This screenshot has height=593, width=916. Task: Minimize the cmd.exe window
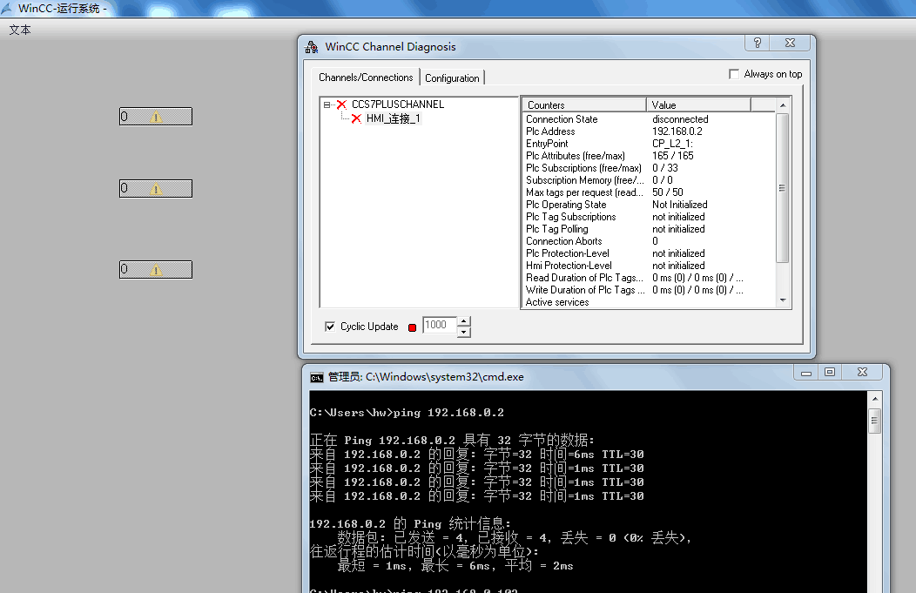point(806,372)
